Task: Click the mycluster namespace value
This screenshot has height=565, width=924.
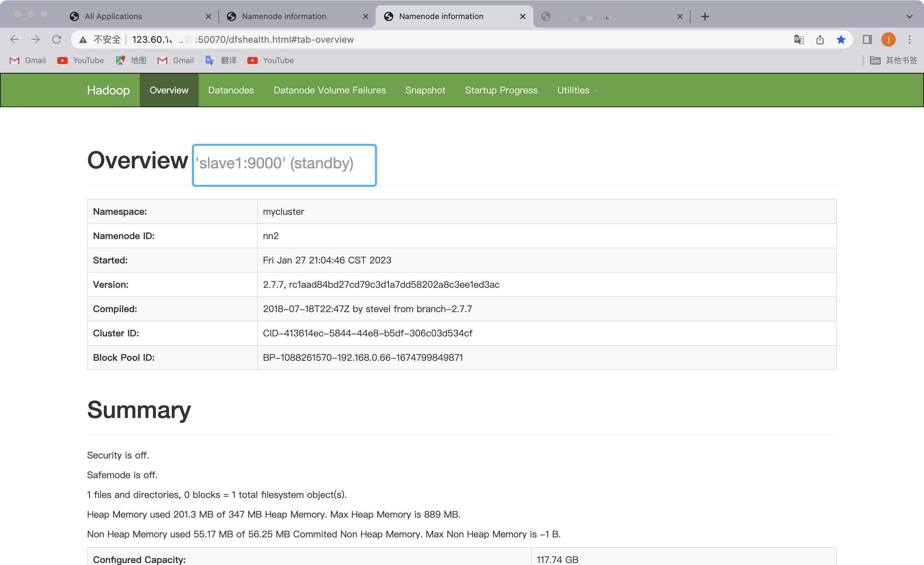Action: tap(283, 211)
